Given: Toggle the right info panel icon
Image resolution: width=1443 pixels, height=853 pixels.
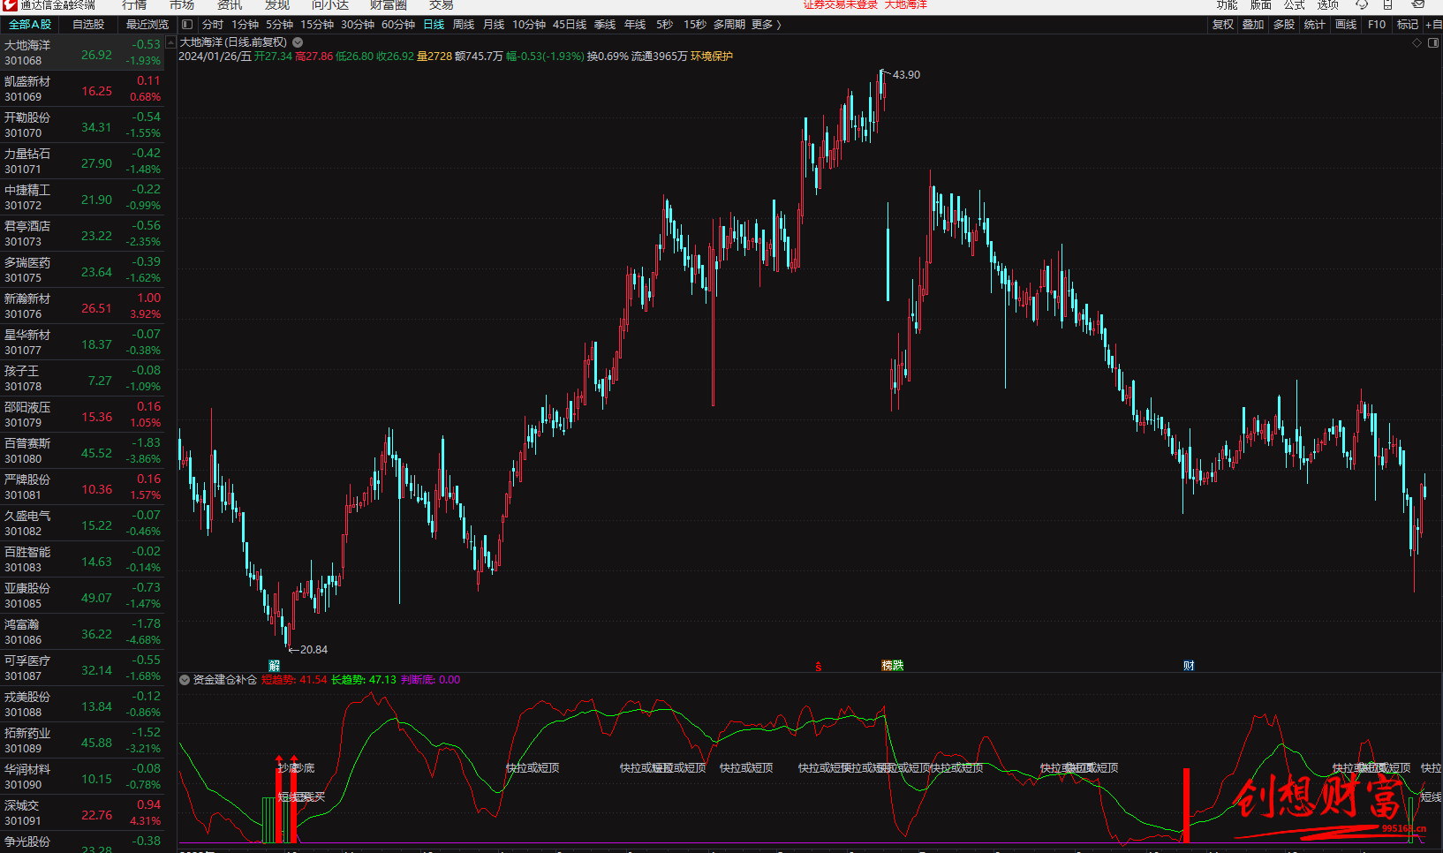Looking at the screenshot, I should pyautogui.click(x=1433, y=42).
